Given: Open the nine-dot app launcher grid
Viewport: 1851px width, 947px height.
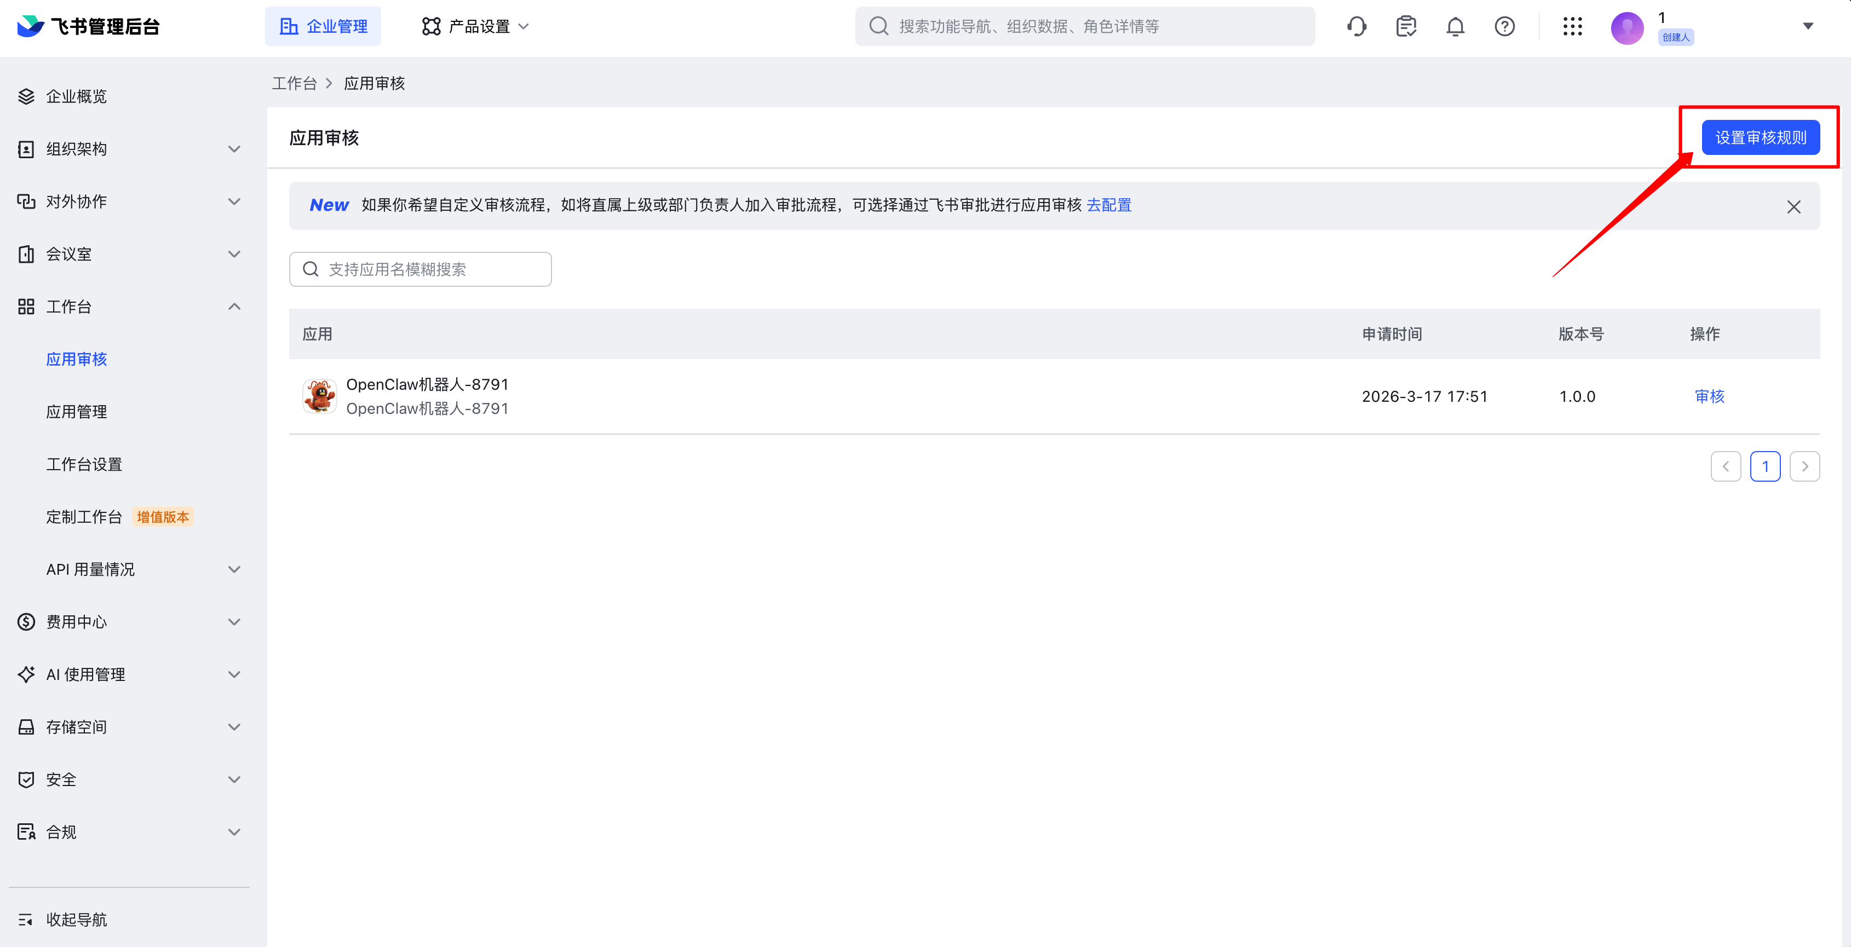Looking at the screenshot, I should pyautogui.click(x=1572, y=26).
